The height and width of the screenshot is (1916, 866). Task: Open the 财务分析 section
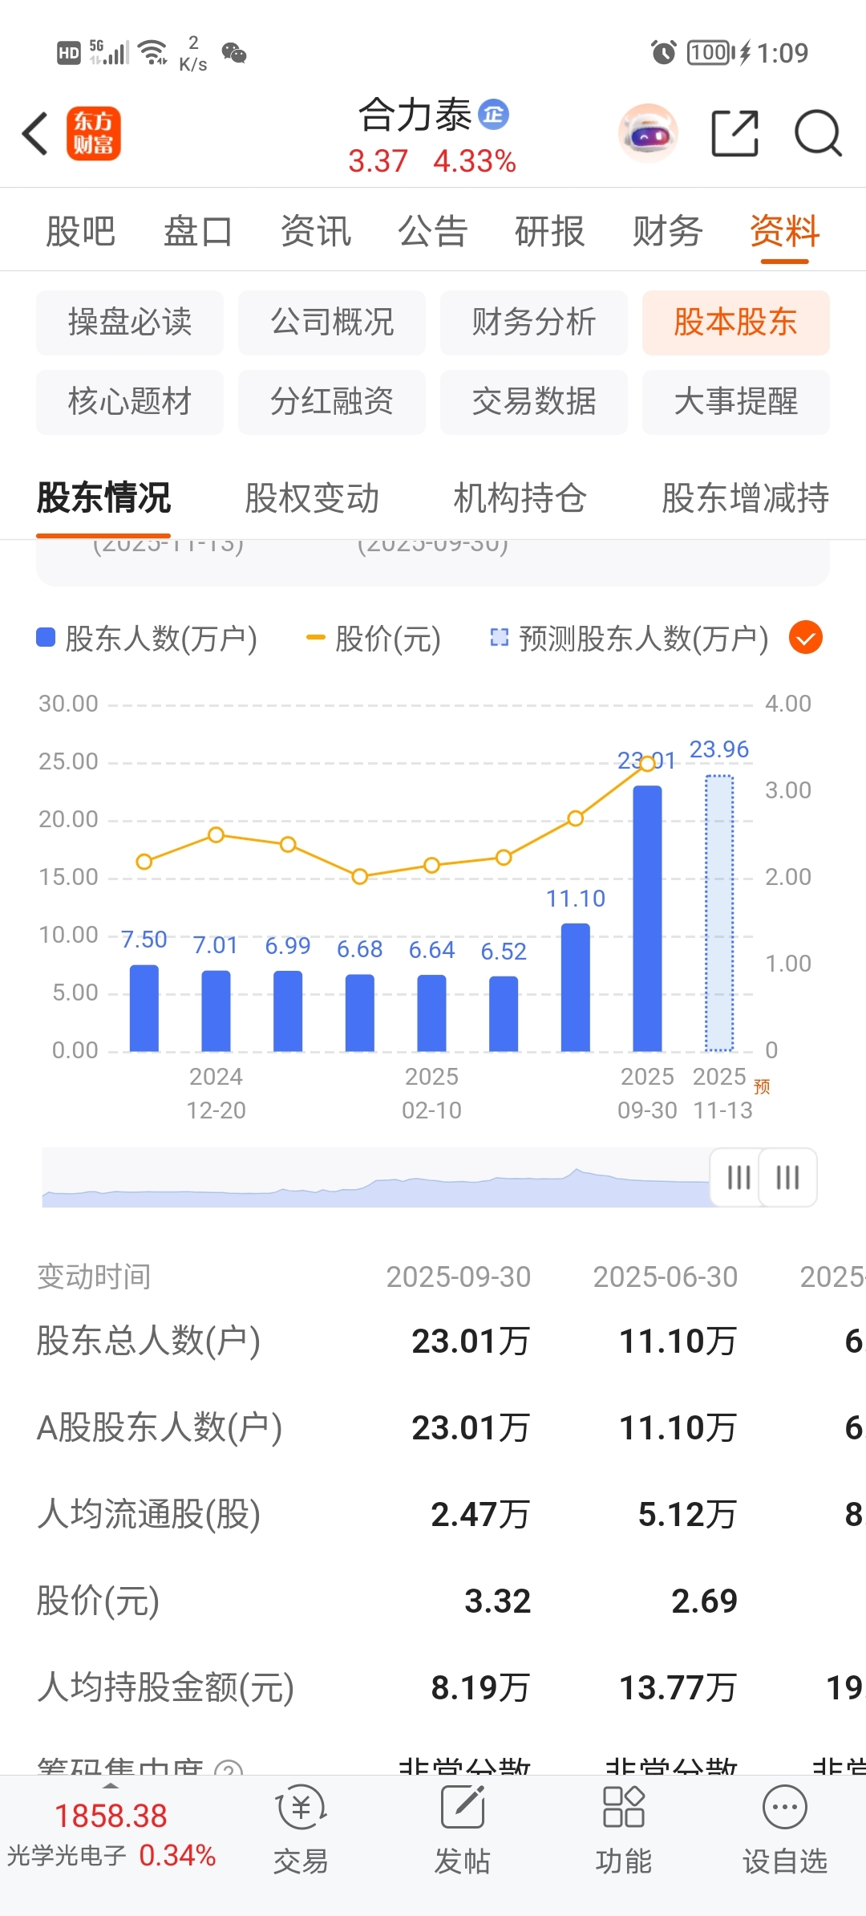click(x=534, y=323)
